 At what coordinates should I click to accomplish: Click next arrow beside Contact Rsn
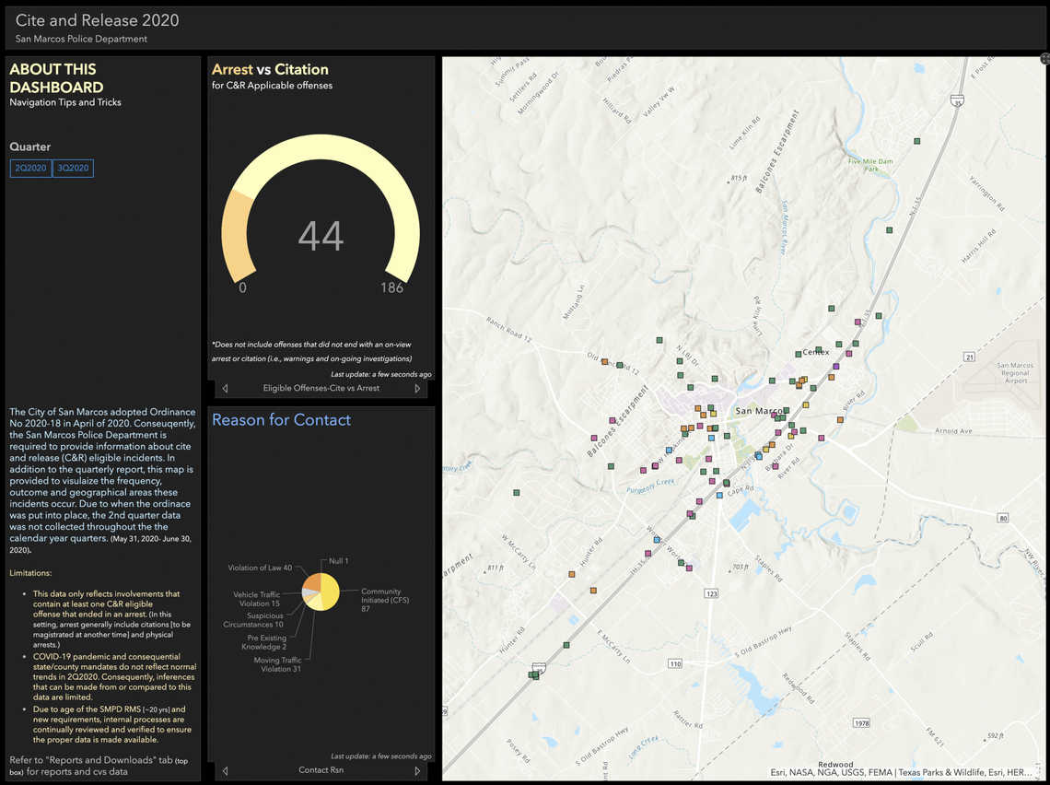417,770
